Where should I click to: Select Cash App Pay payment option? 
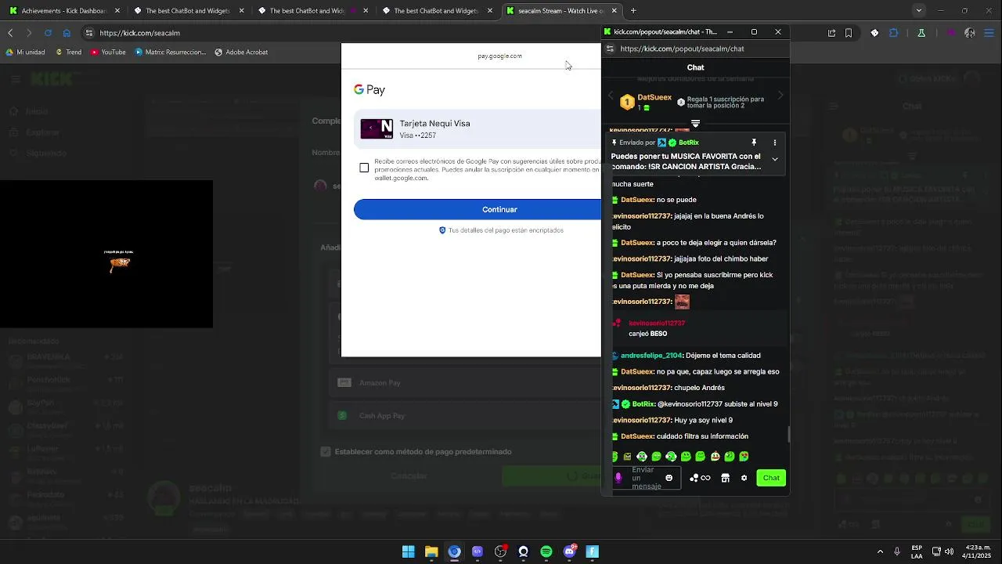tap(466, 416)
